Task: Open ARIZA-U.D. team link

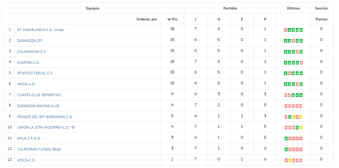Action: click(26, 84)
